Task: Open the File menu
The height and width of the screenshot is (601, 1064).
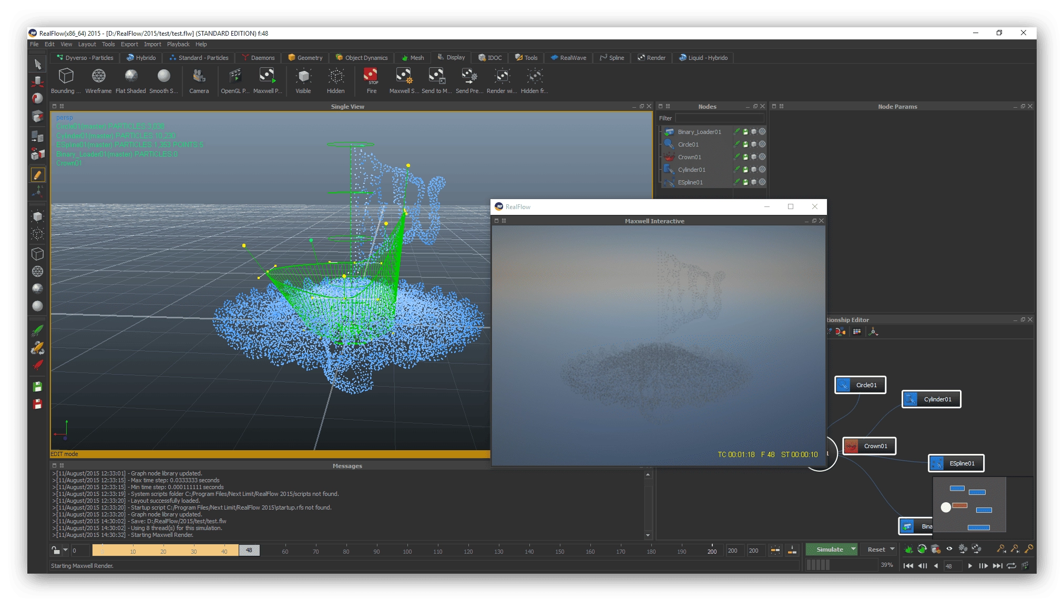Action: (x=34, y=44)
